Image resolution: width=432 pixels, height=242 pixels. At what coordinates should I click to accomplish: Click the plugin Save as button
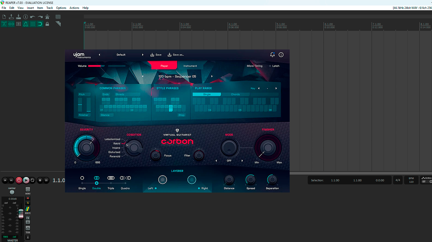point(176,55)
